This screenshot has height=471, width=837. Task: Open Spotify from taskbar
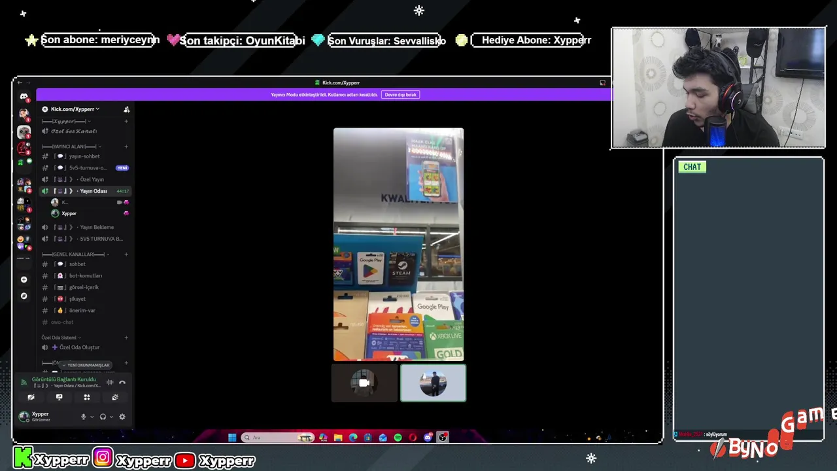[398, 438]
